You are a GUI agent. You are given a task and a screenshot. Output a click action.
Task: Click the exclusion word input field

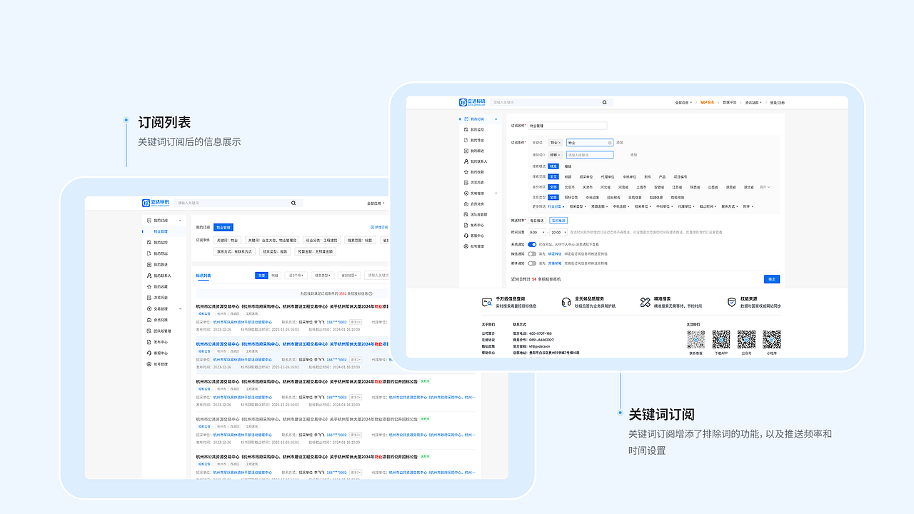tap(590, 155)
